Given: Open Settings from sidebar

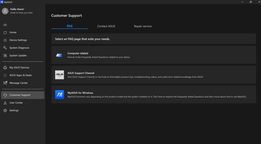Looking at the screenshot, I should pos(23,110).
